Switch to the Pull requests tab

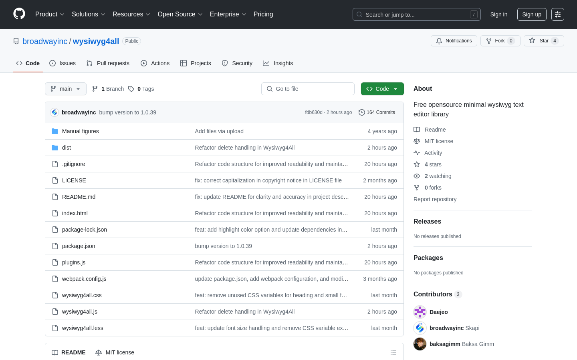[108, 63]
